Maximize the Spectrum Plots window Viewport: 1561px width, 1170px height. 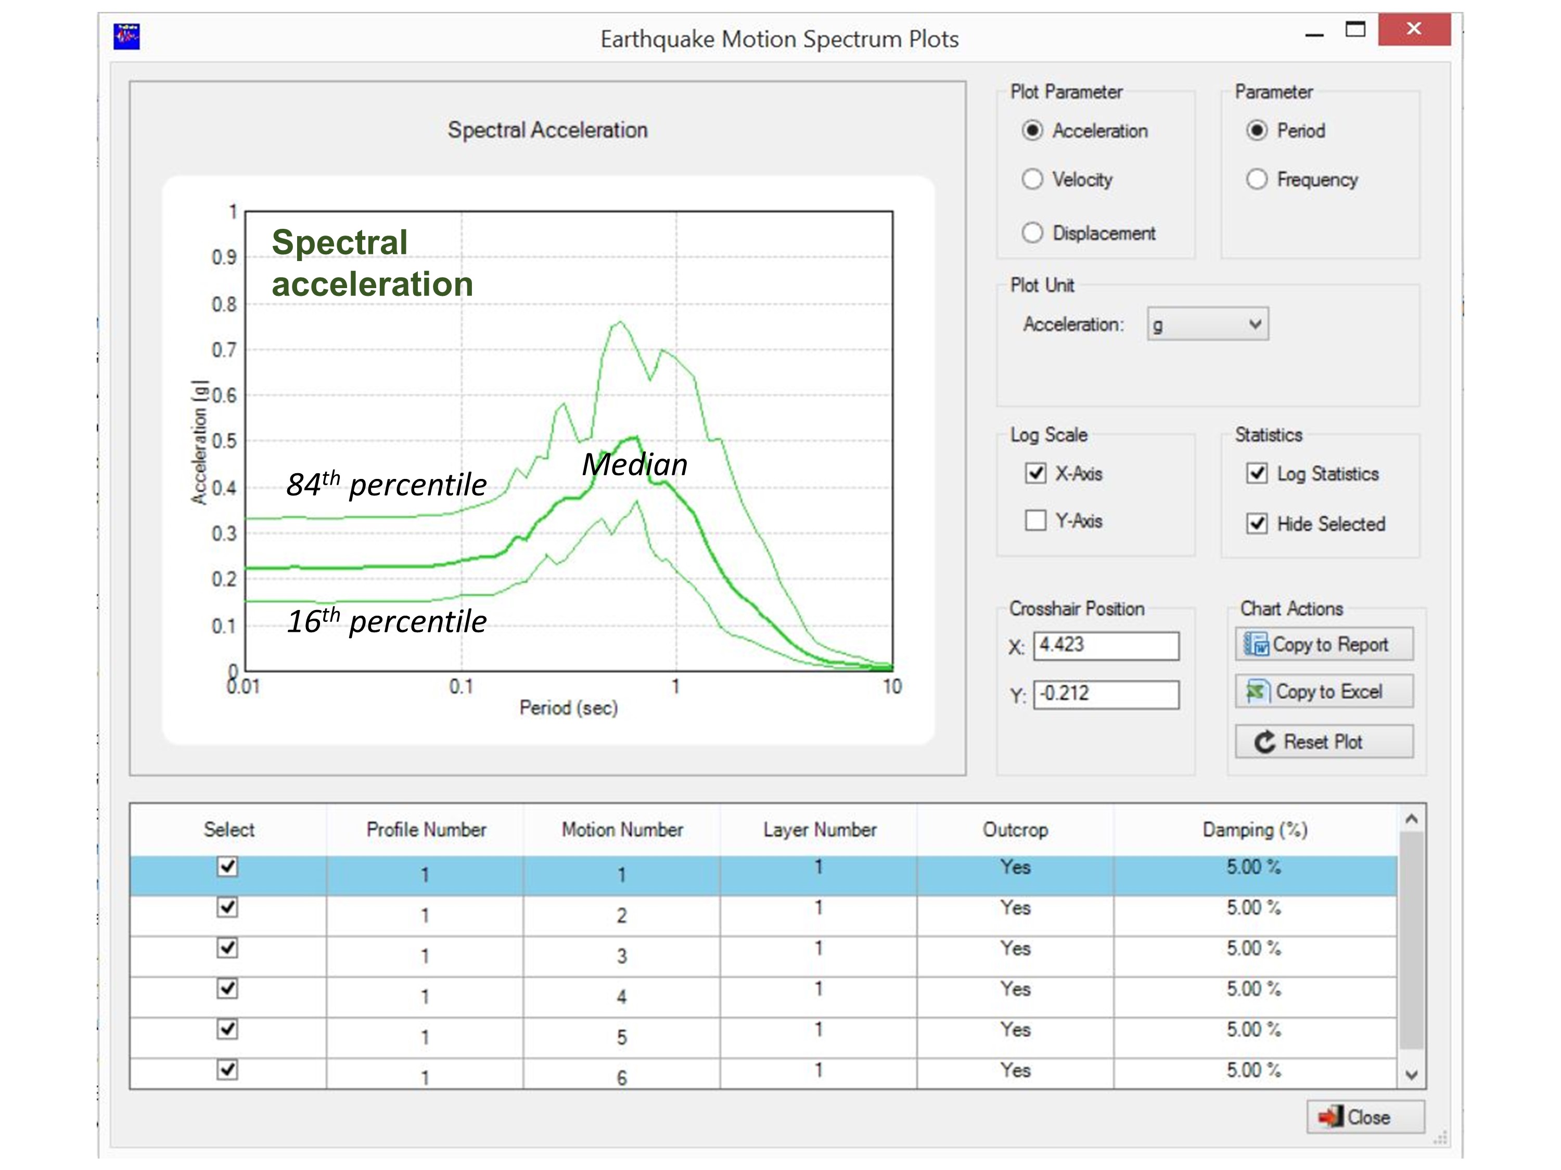point(1355,30)
